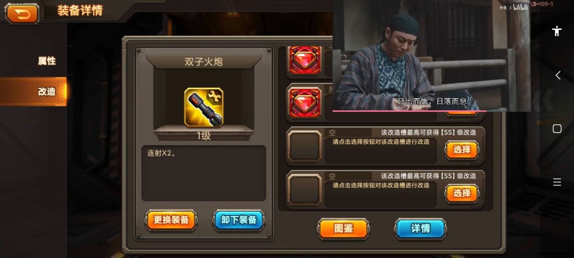Screen dimensions: 574x258
Task: Click 选择 for the fourth modification slot
Action: (x=462, y=193)
